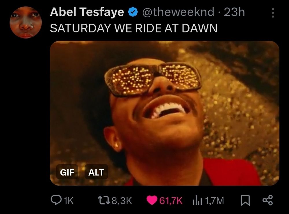The width and height of the screenshot is (289, 214).
Task: Open the three-dot more options menu
Action: coord(273,13)
